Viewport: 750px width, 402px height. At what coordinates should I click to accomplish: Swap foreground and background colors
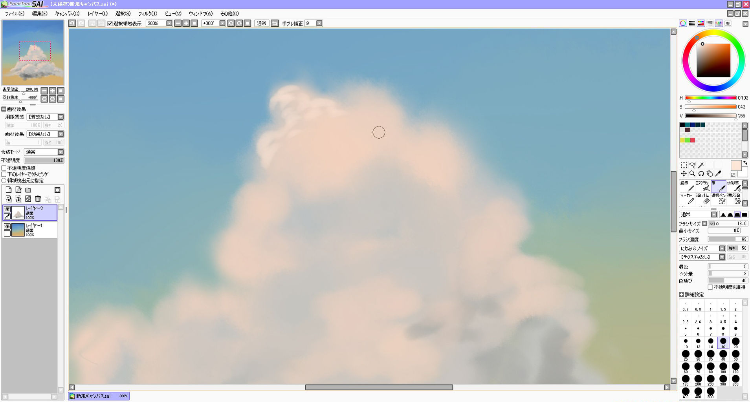745,163
